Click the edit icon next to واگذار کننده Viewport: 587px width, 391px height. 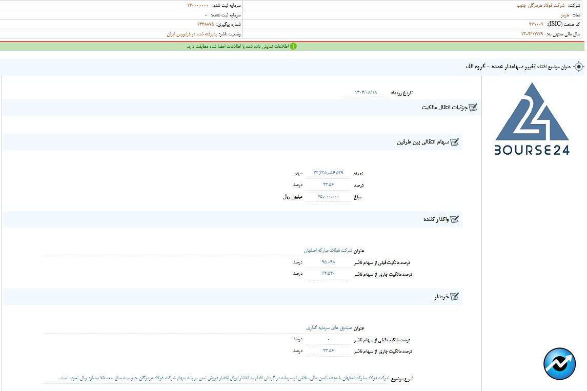454,219
